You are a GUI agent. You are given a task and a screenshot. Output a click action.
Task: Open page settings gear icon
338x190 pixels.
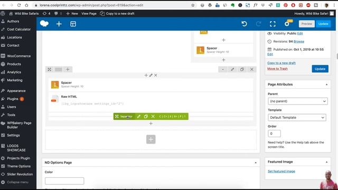[x=287, y=24]
